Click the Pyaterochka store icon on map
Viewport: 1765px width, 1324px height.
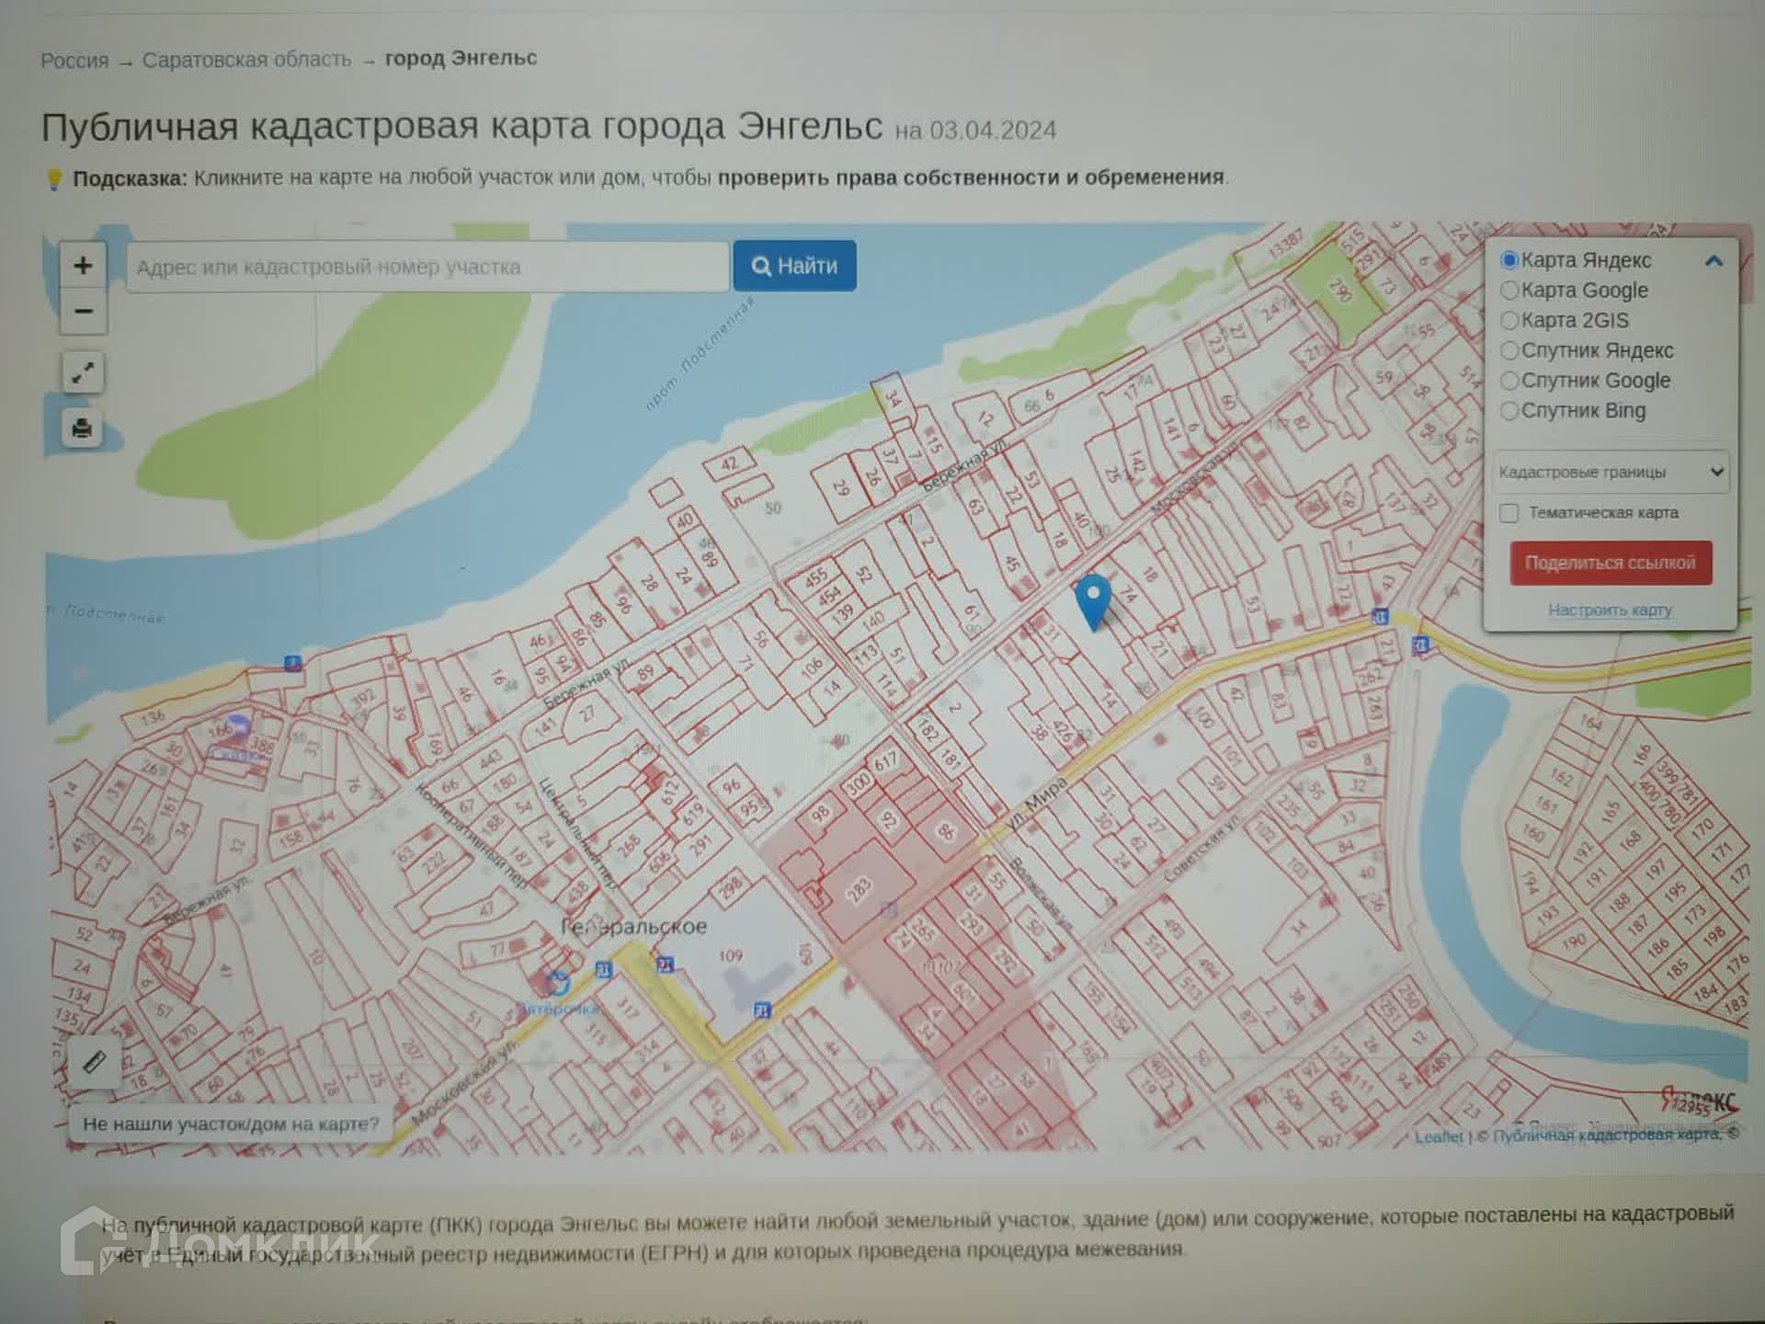click(557, 984)
